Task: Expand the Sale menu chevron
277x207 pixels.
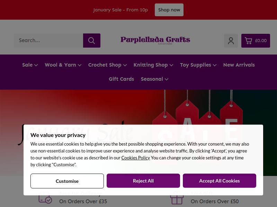Action: click(36, 65)
